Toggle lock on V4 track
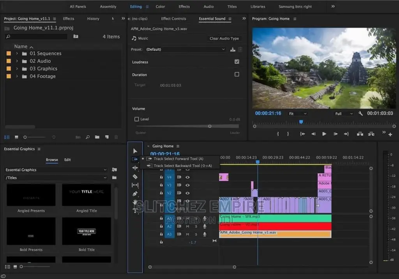 (x=161, y=177)
